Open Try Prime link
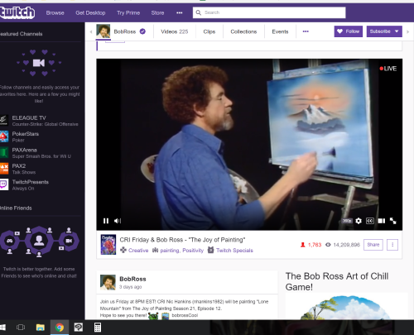414x335 pixels. pyautogui.click(x=128, y=12)
